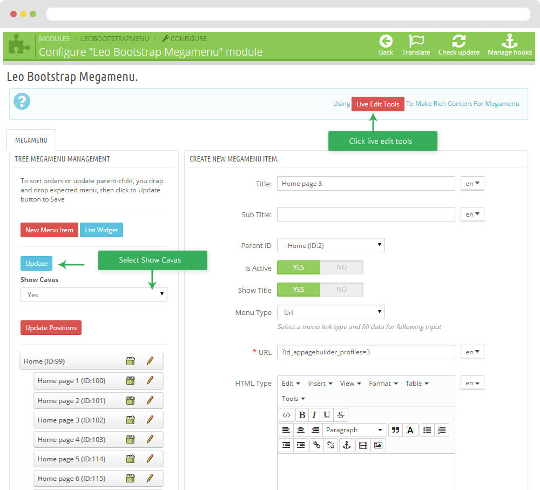
Task: Open Live Edit Tools
Action: [x=378, y=104]
